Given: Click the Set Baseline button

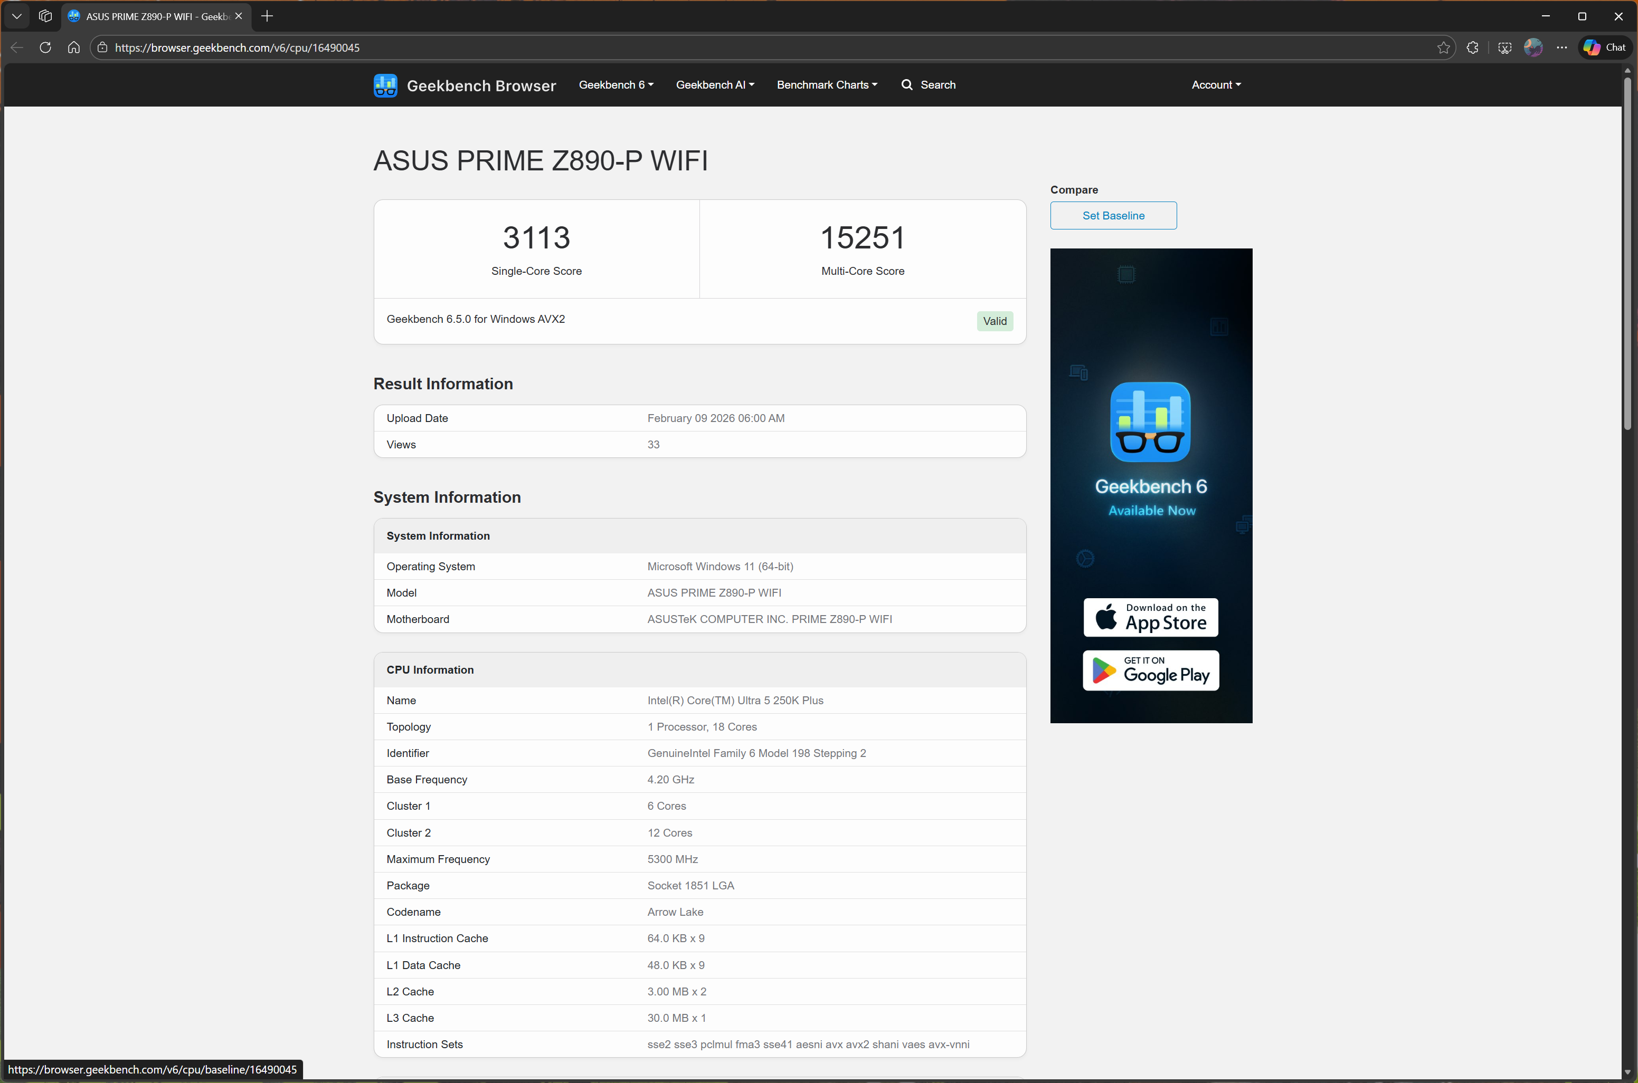Looking at the screenshot, I should tap(1113, 216).
